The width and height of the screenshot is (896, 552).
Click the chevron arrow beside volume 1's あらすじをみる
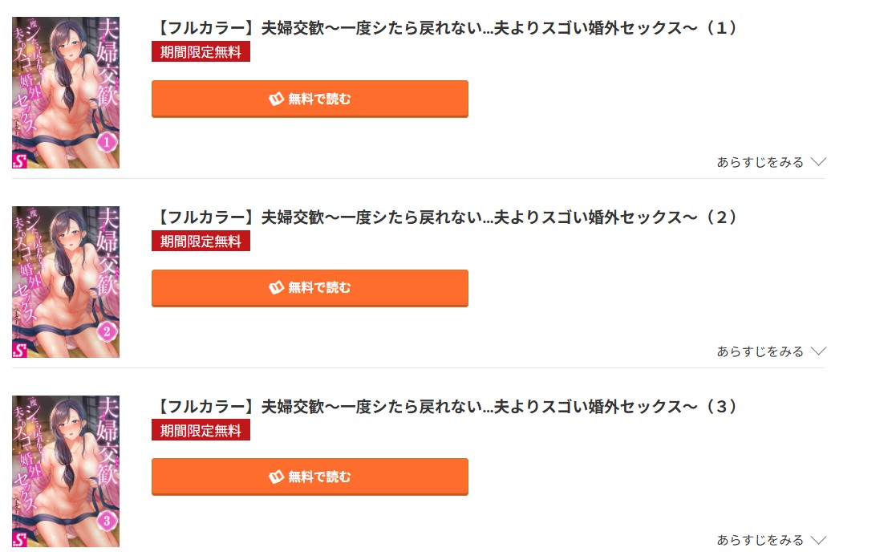click(x=818, y=161)
